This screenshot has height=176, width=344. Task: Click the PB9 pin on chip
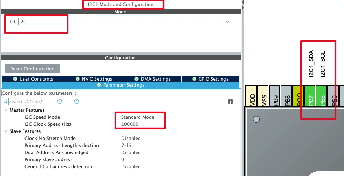[276, 96]
